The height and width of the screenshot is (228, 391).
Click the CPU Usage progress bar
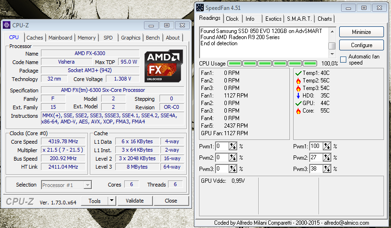pos(272,64)
